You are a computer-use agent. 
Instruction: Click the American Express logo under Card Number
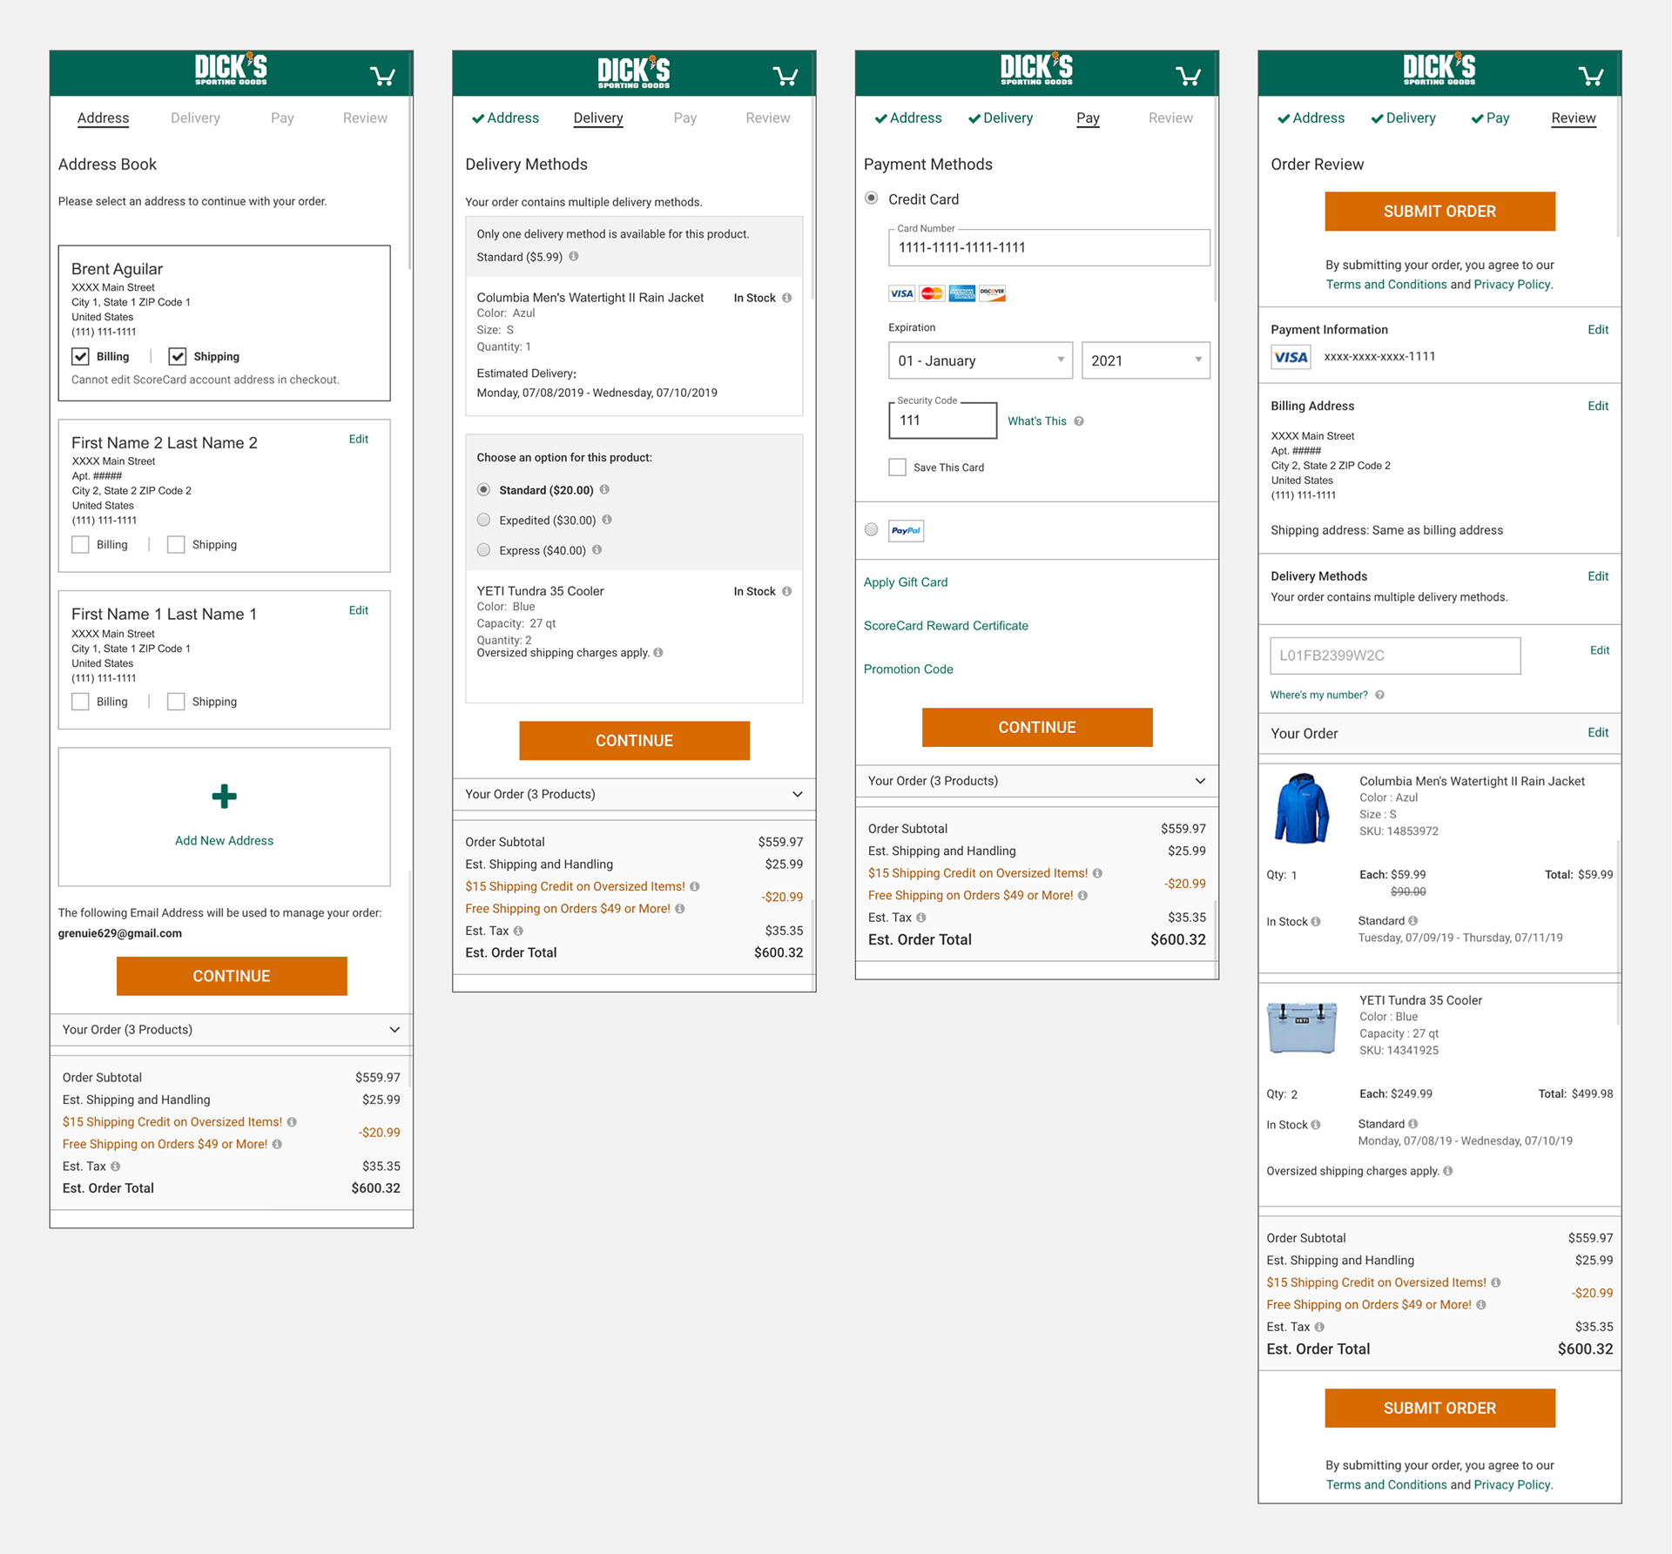tap(962, 293)
